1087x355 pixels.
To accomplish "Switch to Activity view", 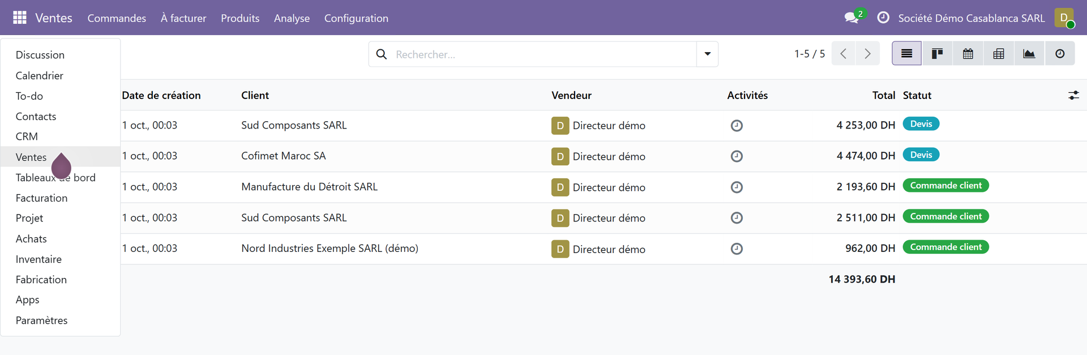I will (x=1060, y=54).
